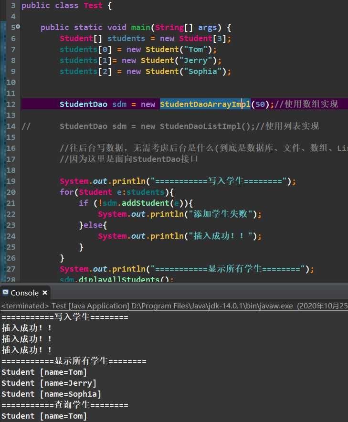348x422 pixels.
Task: Click console output Student [name=Sophia]
Action: (x=51, y=394)
